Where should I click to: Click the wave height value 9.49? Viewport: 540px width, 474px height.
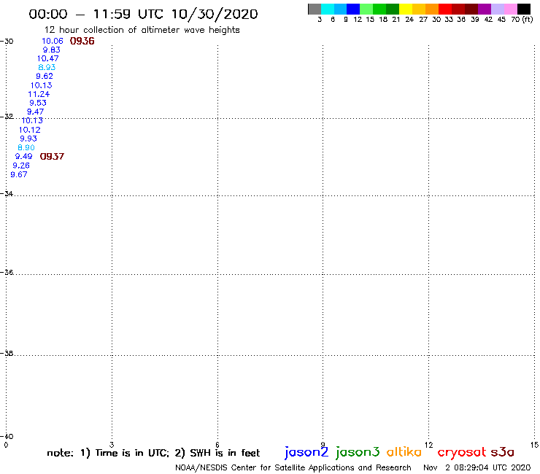tap(23, 156)
